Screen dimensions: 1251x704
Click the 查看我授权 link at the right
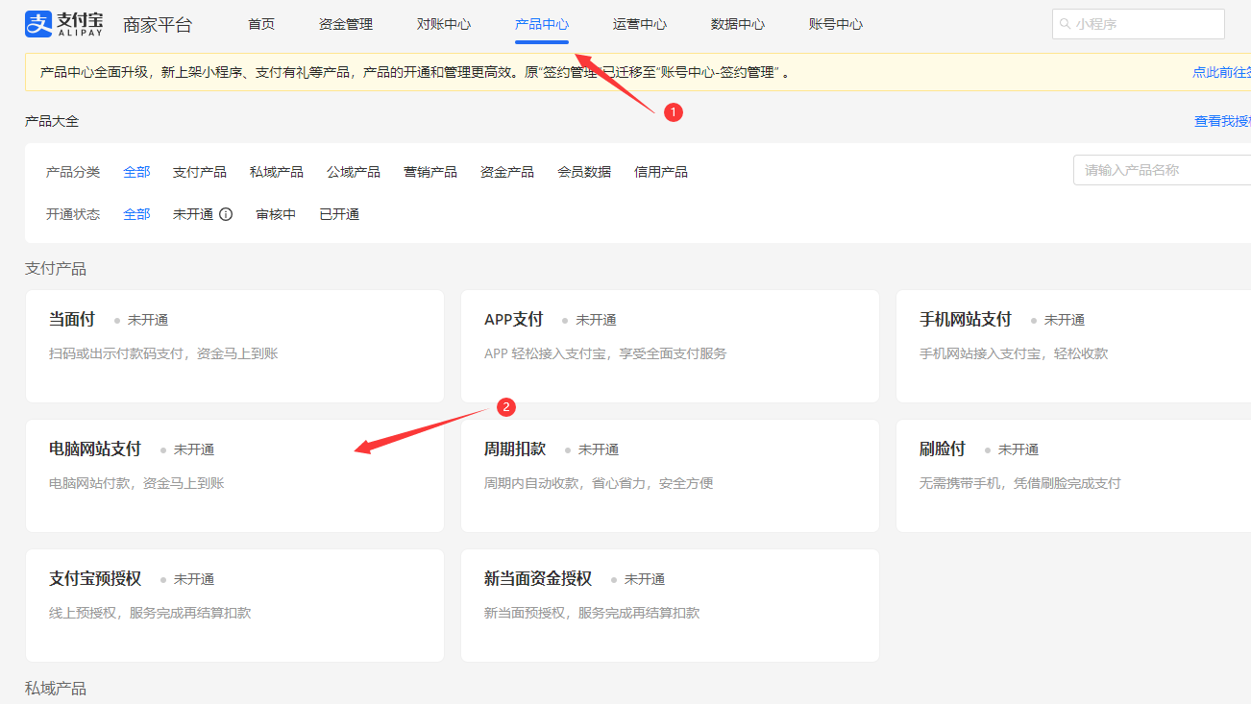(1221, 121)
